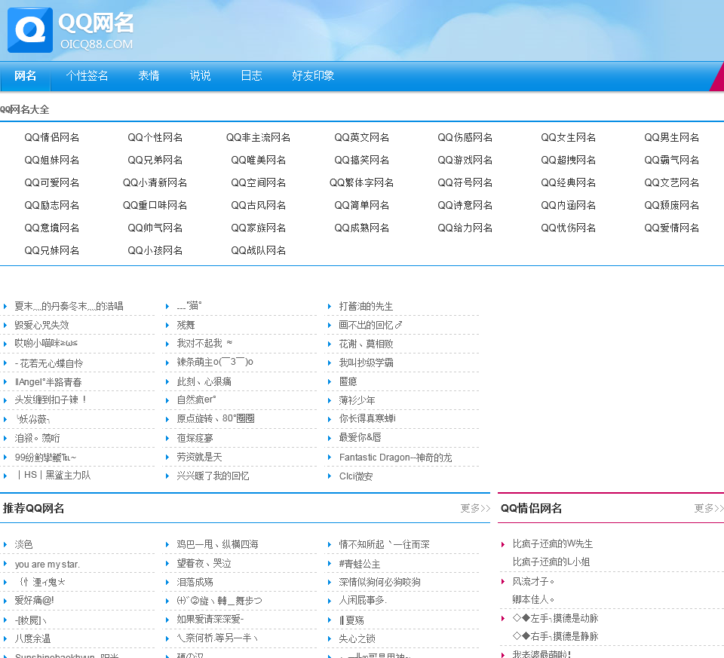Image resolution: width=724 pixels, height=658 pixels.
Task: Click recommended name 淡色
Action: 23,544
